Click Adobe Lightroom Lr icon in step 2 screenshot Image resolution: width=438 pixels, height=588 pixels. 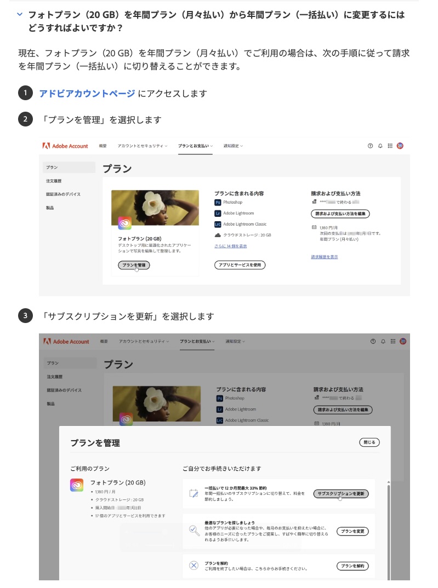pos(218,214)
